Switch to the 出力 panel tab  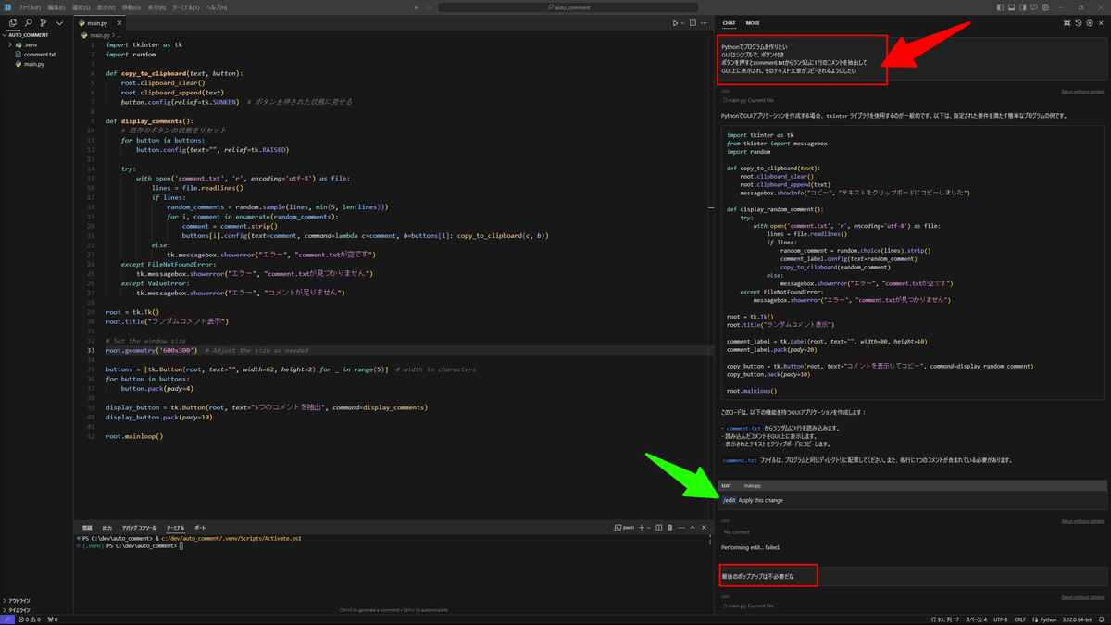[106, 528]
